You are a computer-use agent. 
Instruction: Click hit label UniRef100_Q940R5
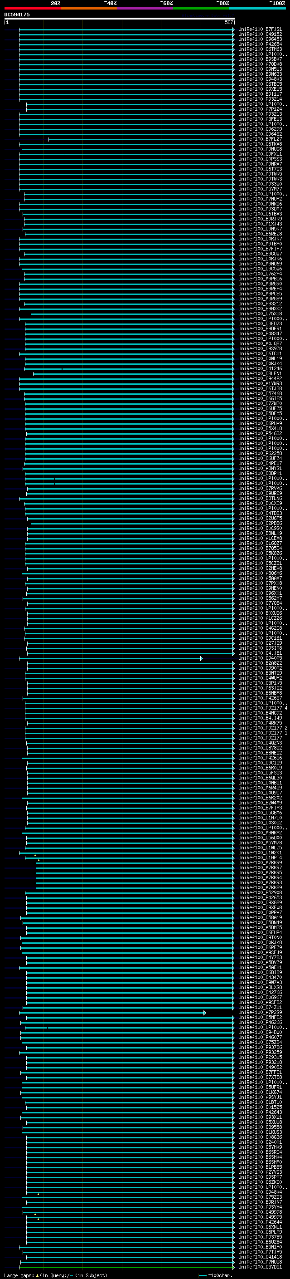point(260,658)
